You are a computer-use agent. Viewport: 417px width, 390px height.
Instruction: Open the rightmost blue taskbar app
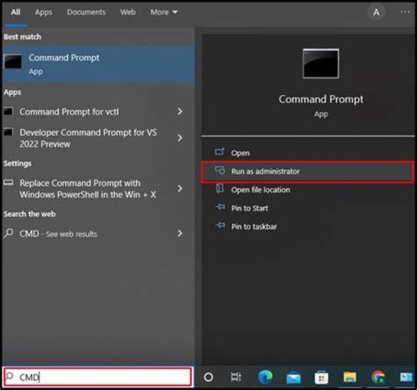406,377
